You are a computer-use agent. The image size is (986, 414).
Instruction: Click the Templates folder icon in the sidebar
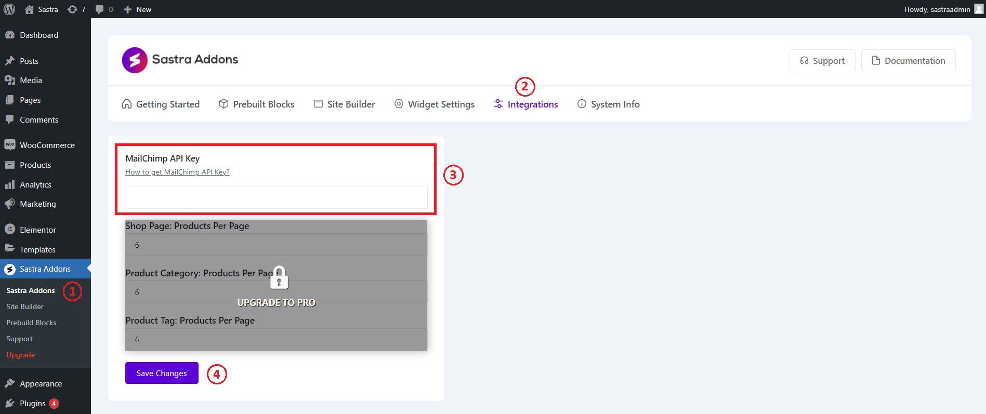click(9, 249)
